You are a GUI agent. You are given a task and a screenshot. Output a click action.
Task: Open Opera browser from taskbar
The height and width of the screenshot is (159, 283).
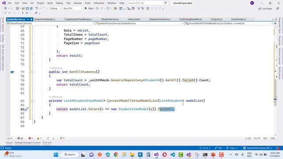(164, 155)
